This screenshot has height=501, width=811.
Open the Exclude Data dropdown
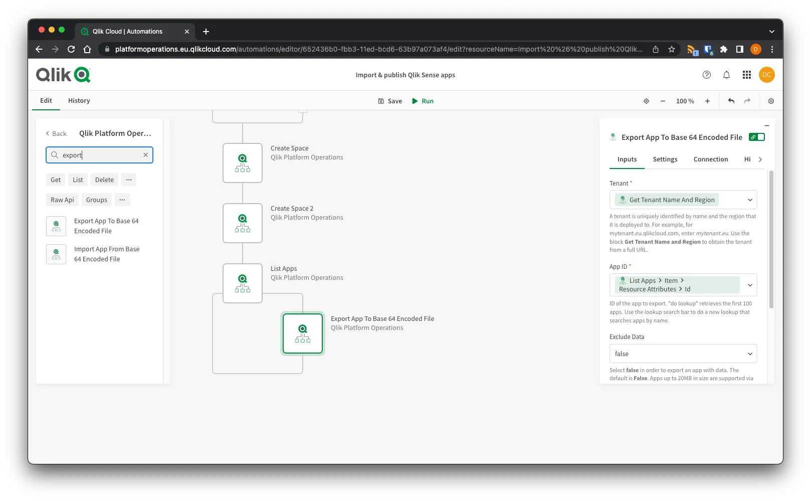750,354
